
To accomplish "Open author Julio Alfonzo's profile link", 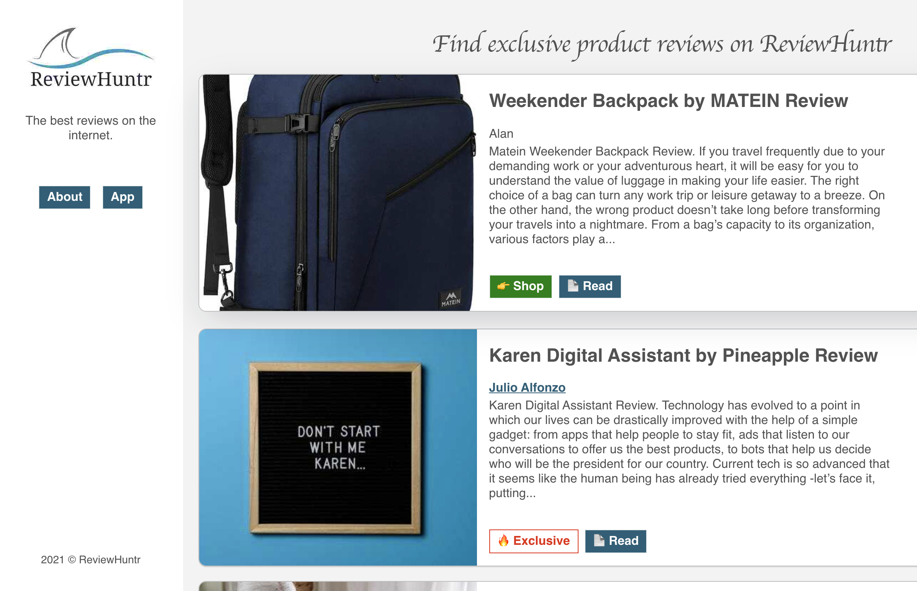I will [x=527, y=387].
